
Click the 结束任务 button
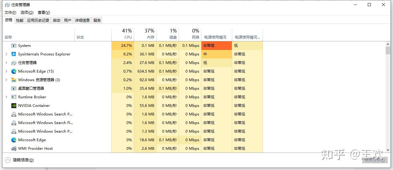[374, 160]
